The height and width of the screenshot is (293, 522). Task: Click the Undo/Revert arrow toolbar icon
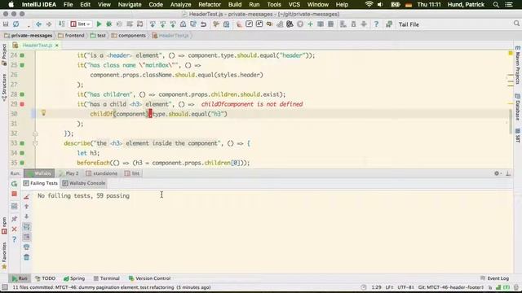[203, 24]
